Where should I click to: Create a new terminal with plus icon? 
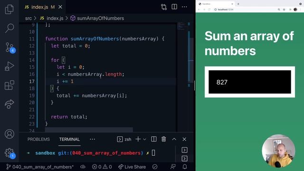point(138,139)
